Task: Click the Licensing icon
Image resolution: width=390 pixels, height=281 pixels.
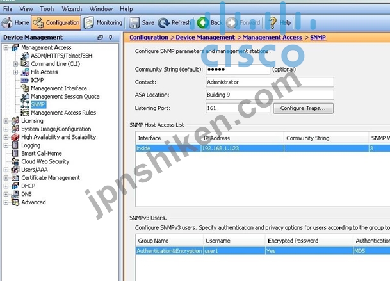Action: pos(15,120)
